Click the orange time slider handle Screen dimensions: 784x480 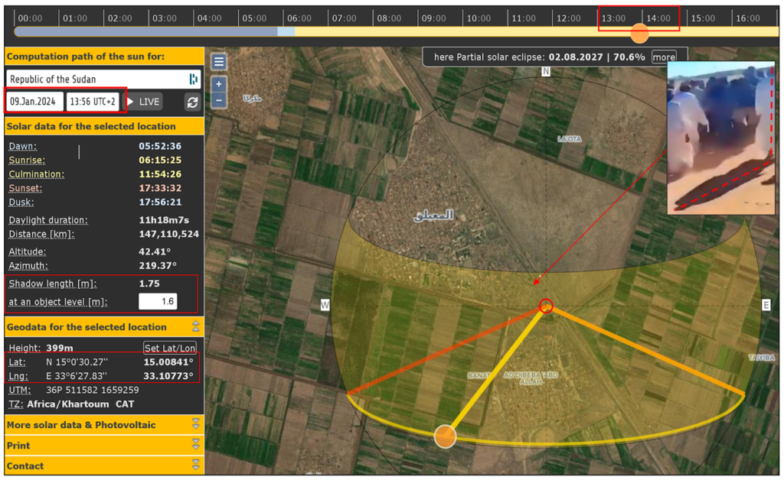tap(639, 33)
